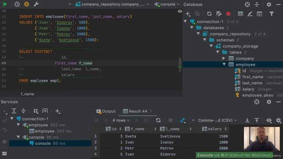
Task: Open the 4 rows page size dropdown
Action: (x=121, y=120)
